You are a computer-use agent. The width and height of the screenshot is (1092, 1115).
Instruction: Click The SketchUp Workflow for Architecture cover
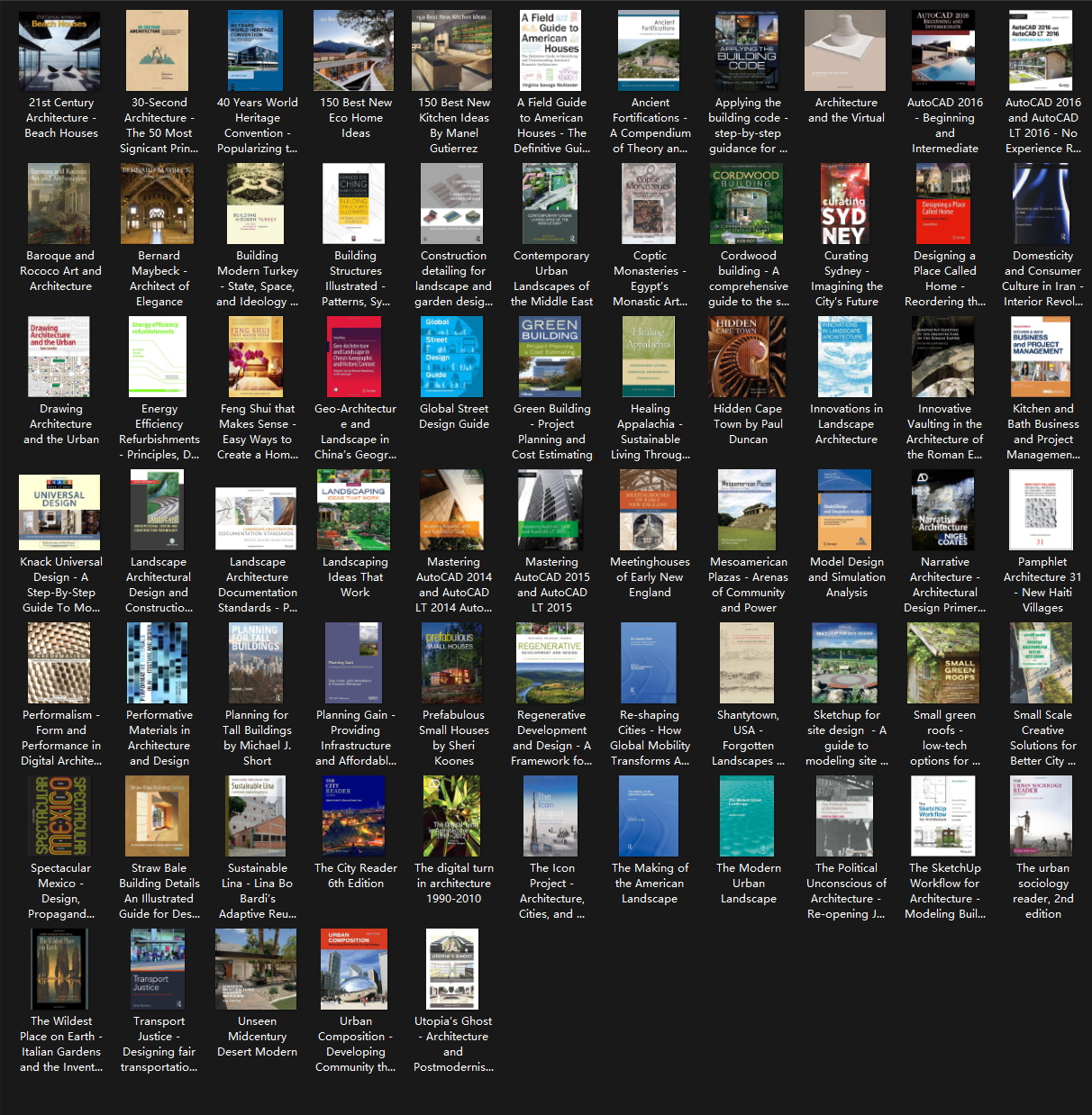point(943,816)
